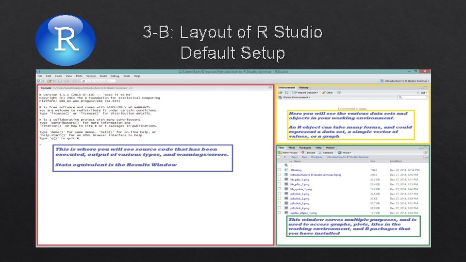Open the project menu Introduction to R Studio Seminar
466x262 pixels.
tap(405, 81)
